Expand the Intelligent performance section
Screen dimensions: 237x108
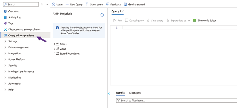[5, 71]
